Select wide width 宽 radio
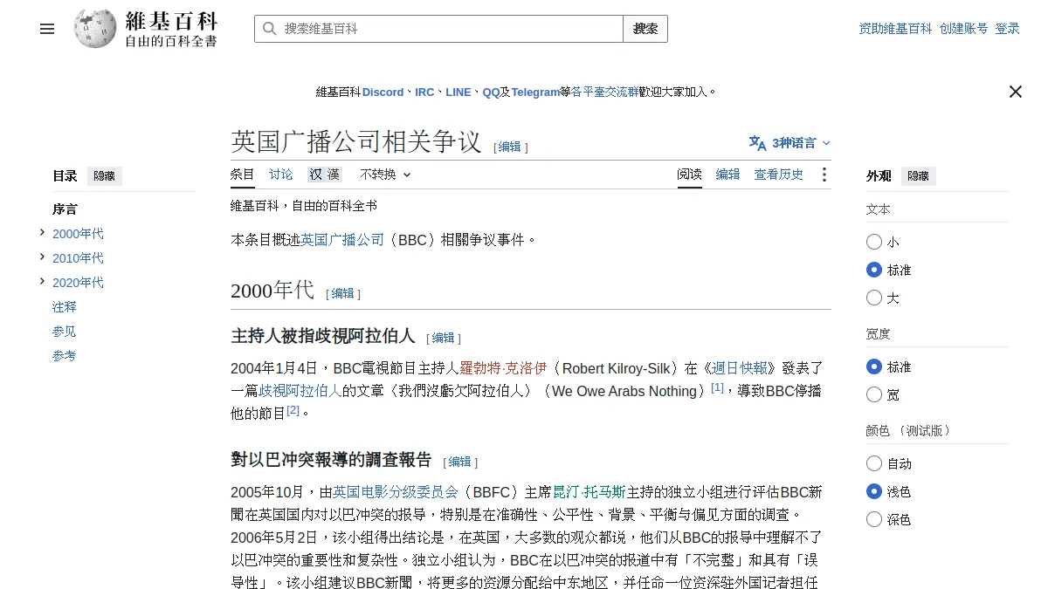The height and width of the screenshot is (589, 1048). click(x=874, y=394)
